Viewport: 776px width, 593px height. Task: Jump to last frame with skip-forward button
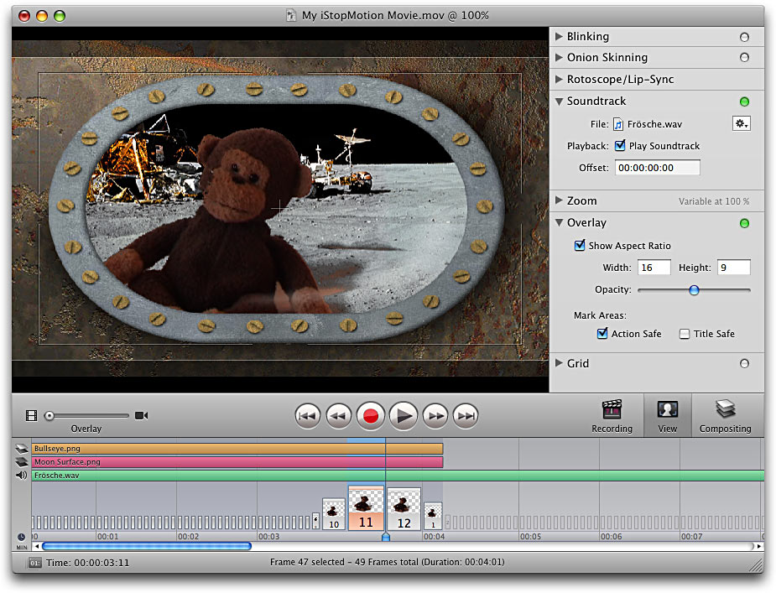click(x=466, y=416)
